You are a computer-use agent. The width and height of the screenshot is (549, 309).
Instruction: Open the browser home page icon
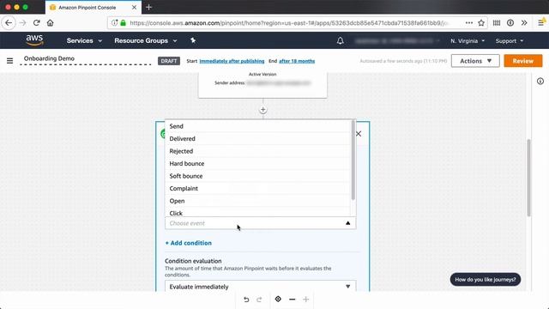point(50,23)
